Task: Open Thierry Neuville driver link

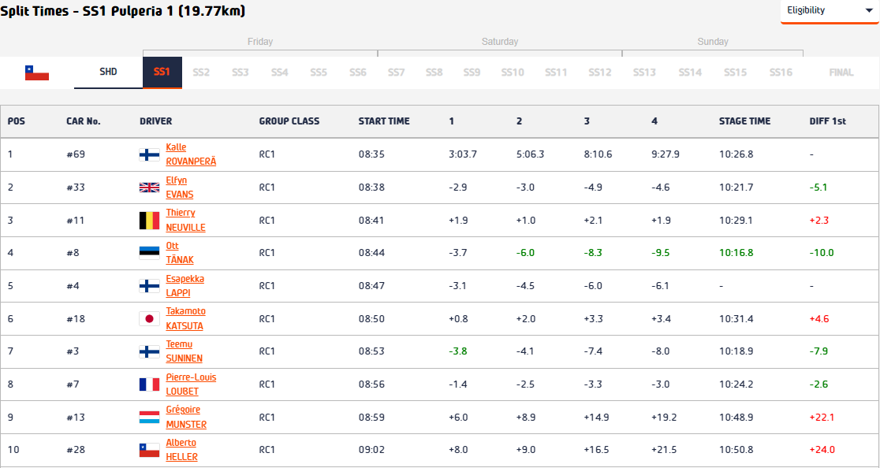Action: [x=186, y=221]
